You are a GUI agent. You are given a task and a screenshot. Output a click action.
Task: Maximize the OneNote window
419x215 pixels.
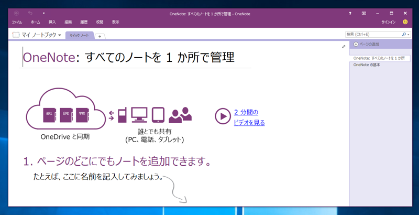click(x=391, y=13)
